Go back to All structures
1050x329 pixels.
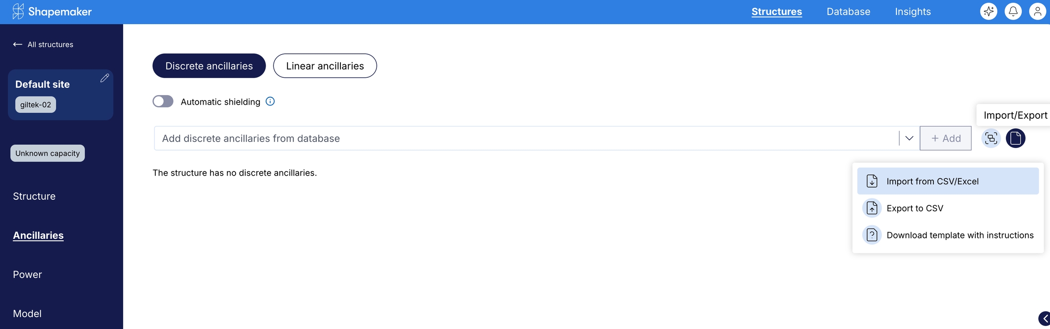pyautogui.click(x=43, y=45)
